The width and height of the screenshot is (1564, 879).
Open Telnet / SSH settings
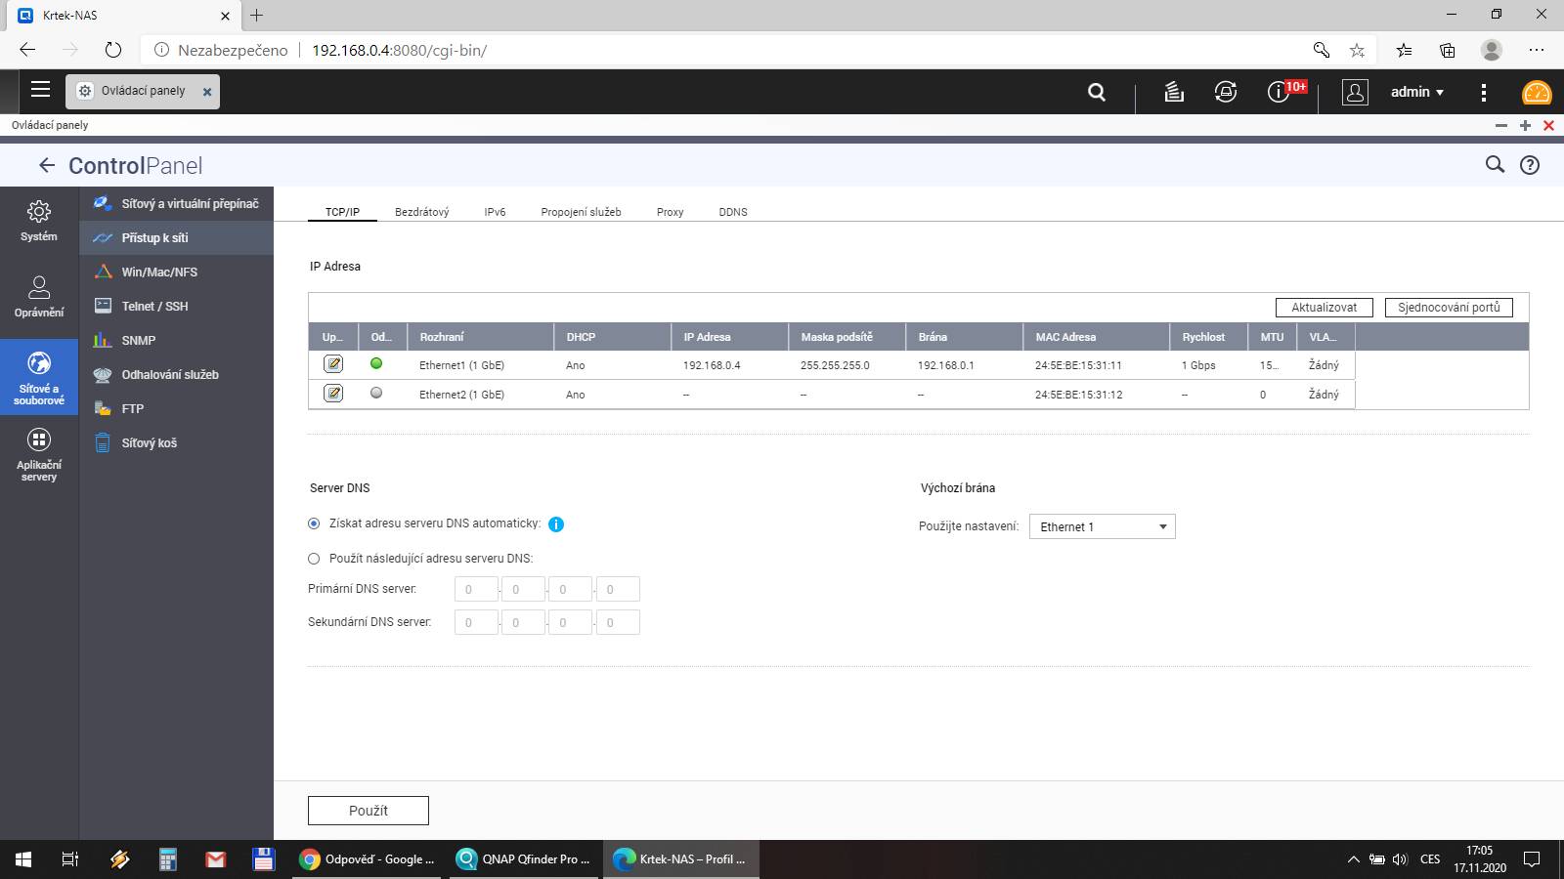tap(176, 306)
